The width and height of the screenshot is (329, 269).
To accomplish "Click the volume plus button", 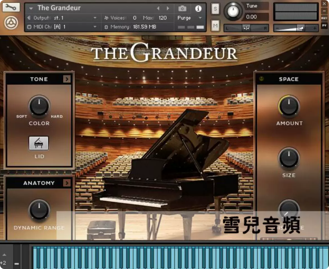I will [315, 28].
